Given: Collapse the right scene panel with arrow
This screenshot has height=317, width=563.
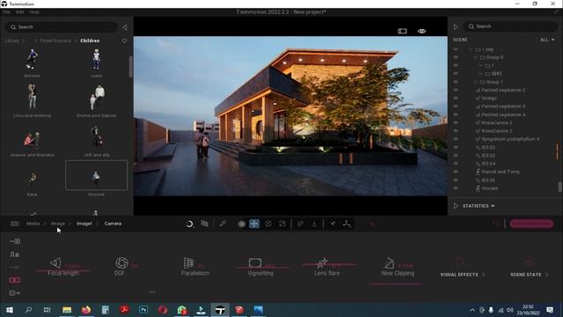Looking at the screenshot, I should pyautogui.click(x=456, y=26).
